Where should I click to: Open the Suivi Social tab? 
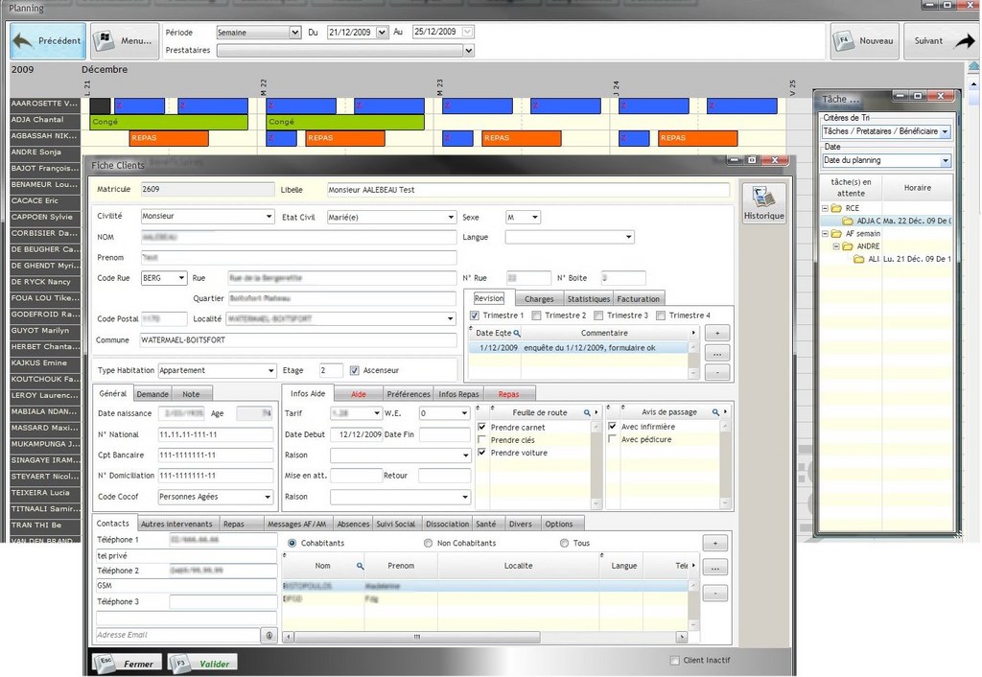pyautogui.click(x=395, y=525)
